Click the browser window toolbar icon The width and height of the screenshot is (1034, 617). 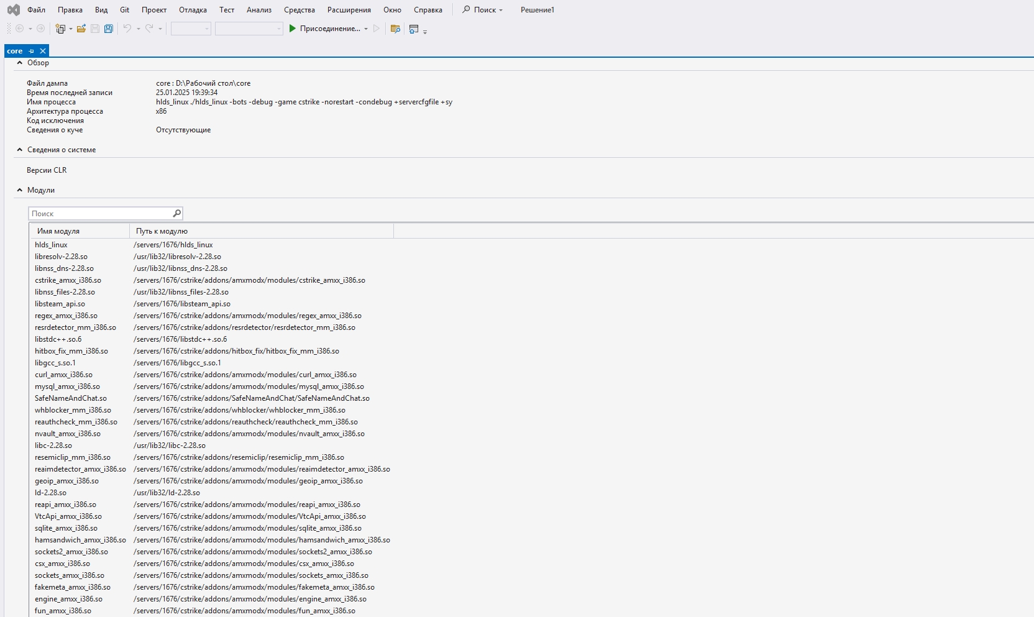414,29
